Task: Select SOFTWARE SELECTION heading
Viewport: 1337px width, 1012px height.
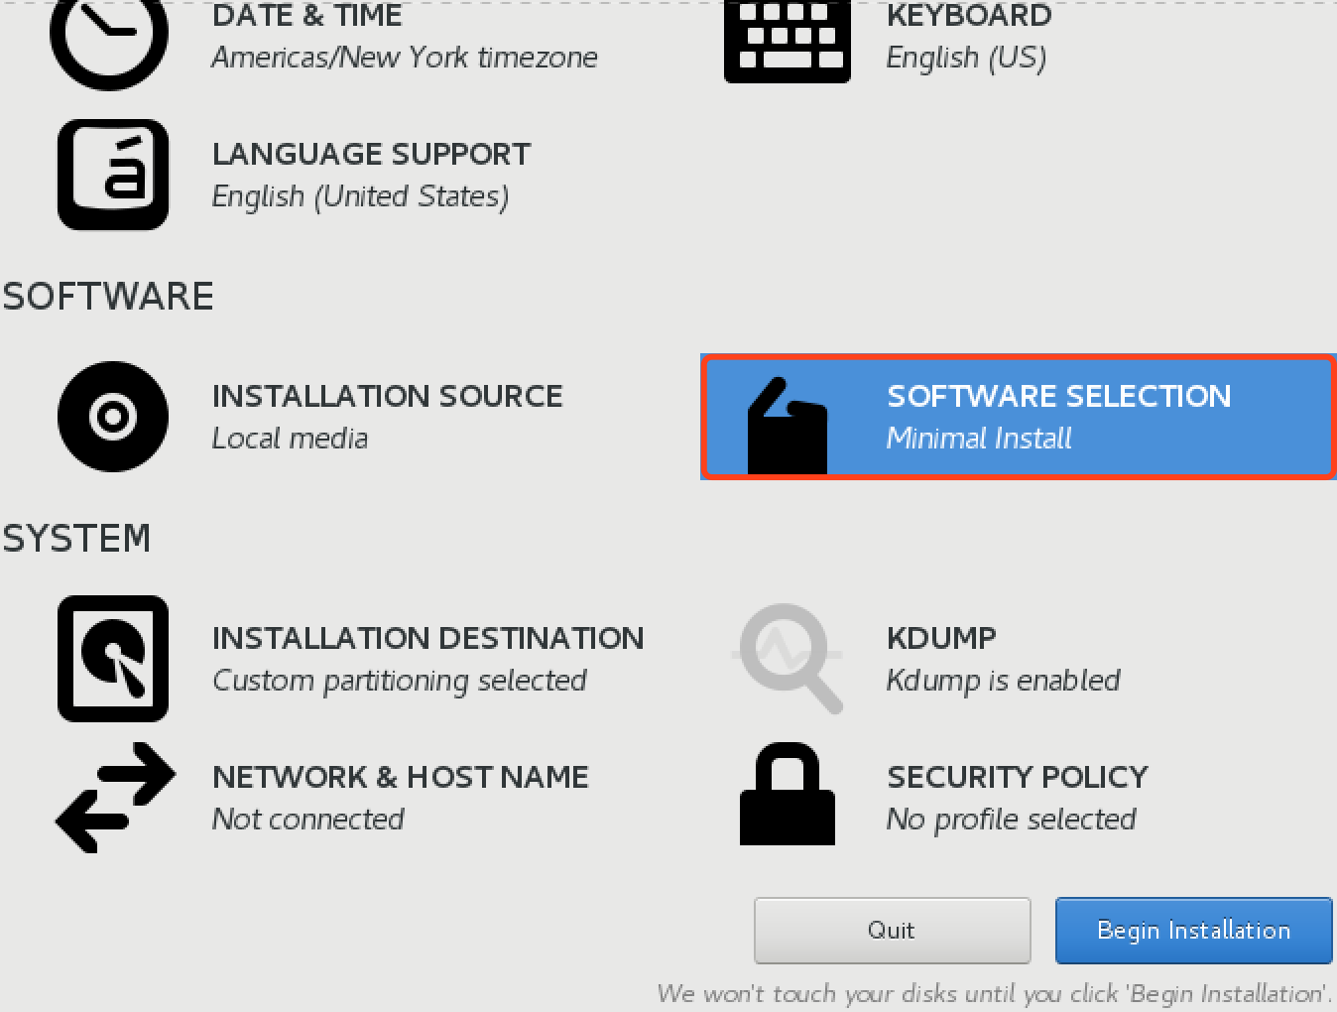Action: click(1059, 396)
